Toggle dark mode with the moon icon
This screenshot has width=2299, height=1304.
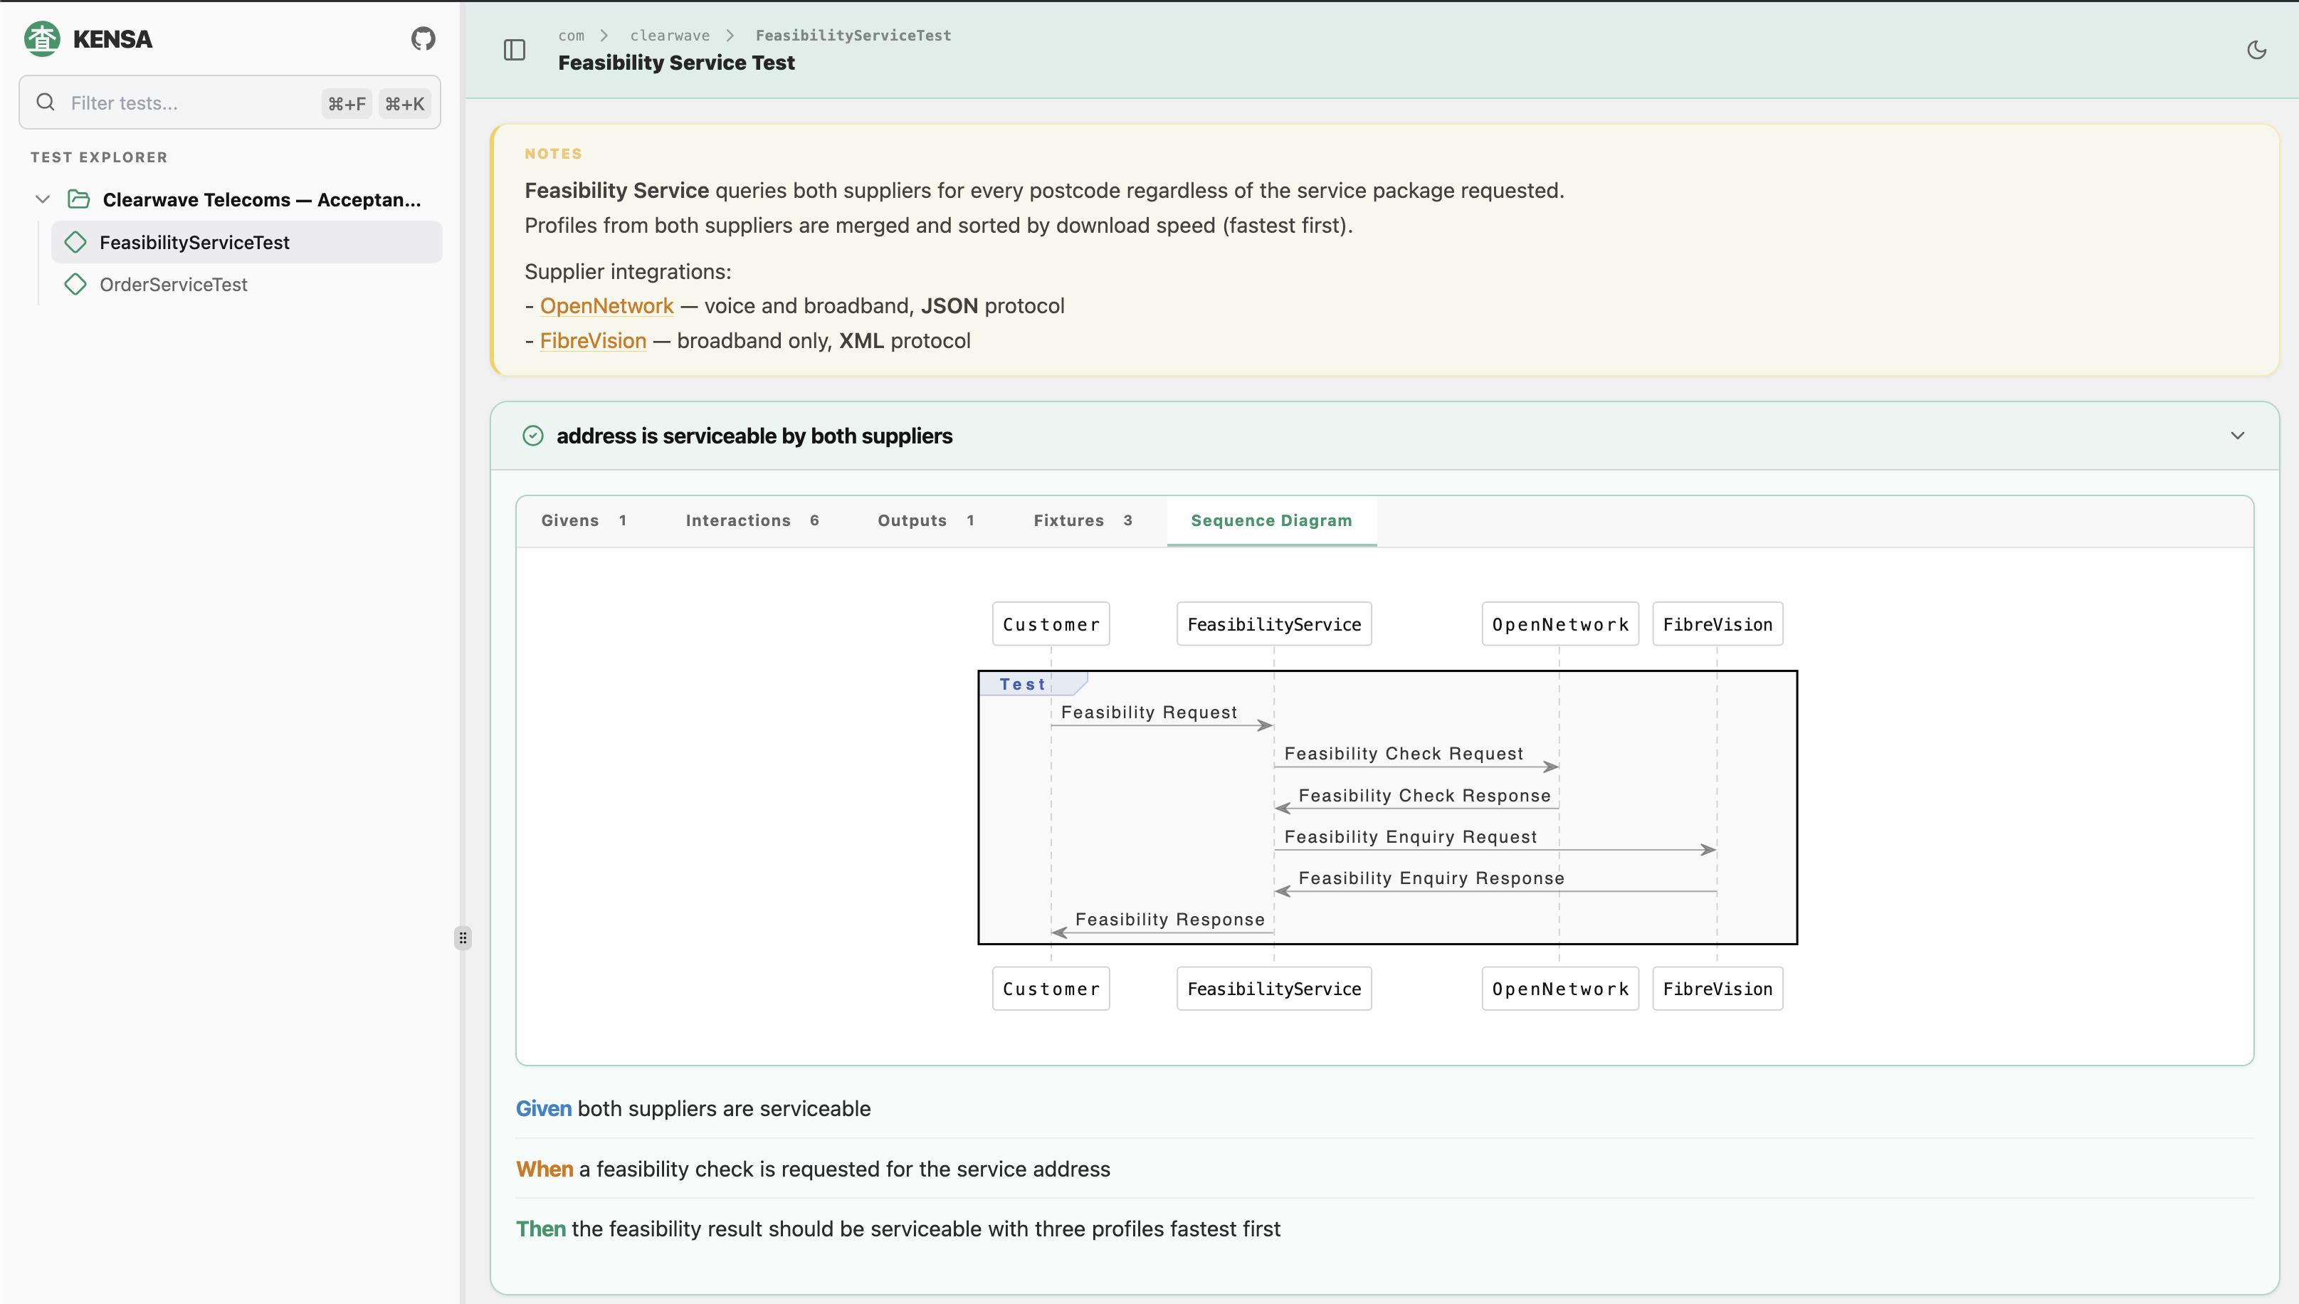(2256, 50)
